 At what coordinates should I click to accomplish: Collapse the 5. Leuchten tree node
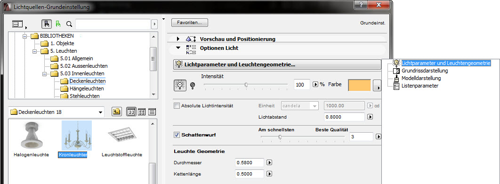pos(35,51)
